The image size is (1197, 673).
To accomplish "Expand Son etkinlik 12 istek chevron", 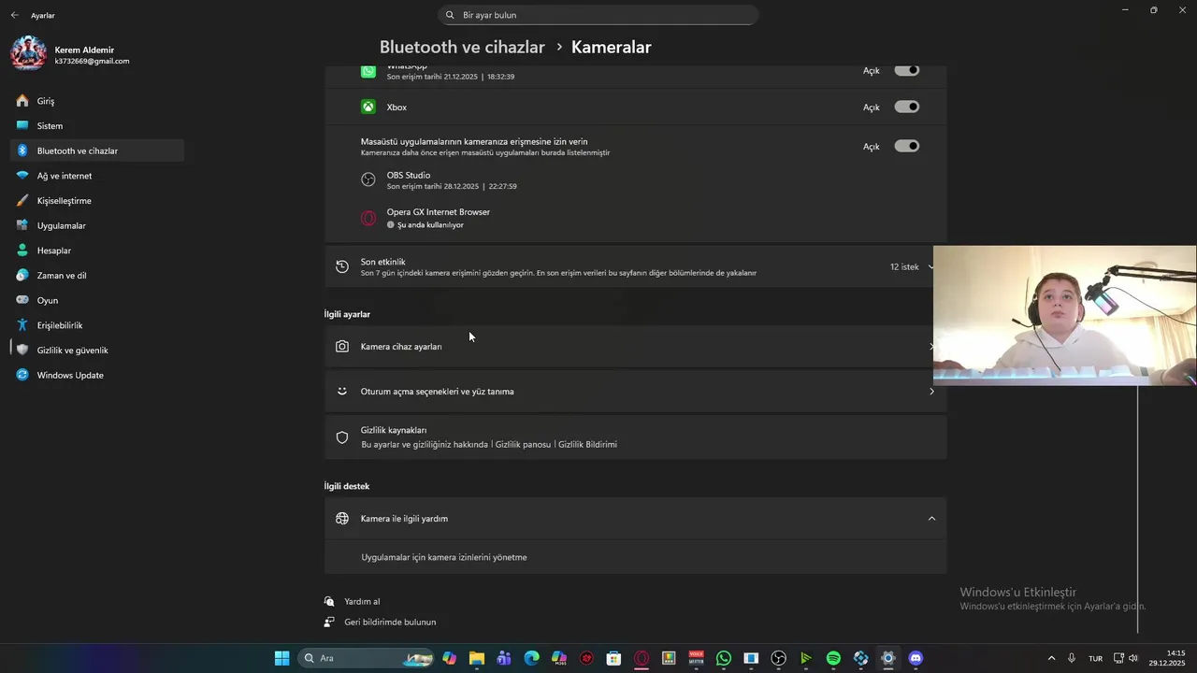I will 930,266.
